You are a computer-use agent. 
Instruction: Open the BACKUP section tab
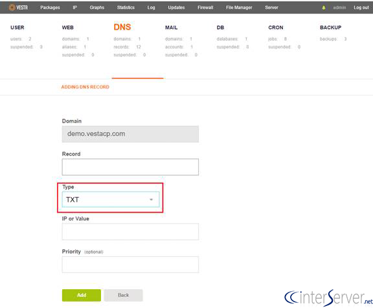tap(330, 27)
